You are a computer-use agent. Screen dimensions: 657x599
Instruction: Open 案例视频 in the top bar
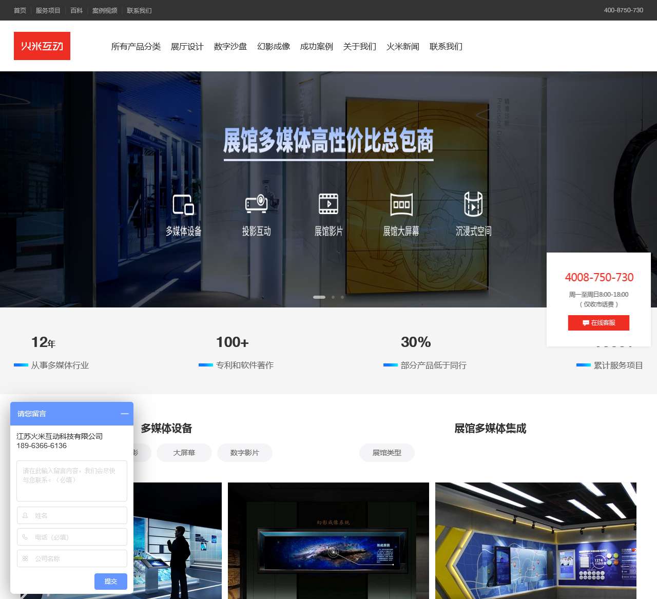105,10
